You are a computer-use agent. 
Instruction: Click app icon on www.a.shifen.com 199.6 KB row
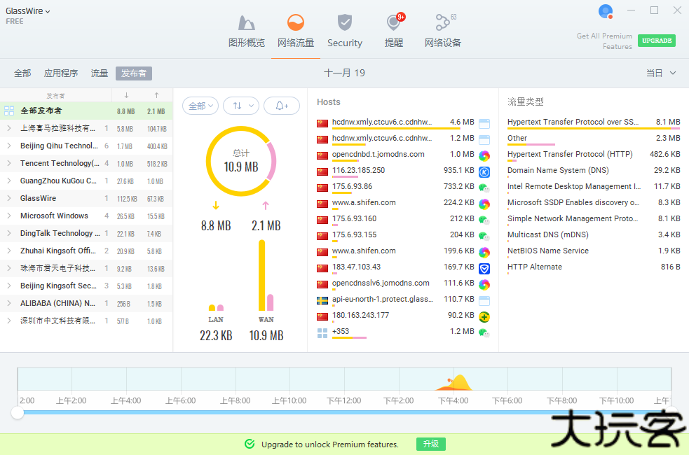484,252
